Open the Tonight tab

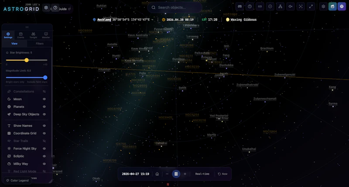pos(33,35)
